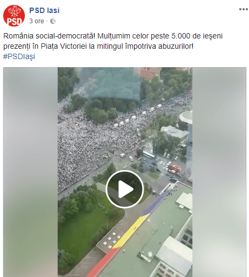
Task: Follow the #PSDIași hashtag
Action: click(19, 56)
